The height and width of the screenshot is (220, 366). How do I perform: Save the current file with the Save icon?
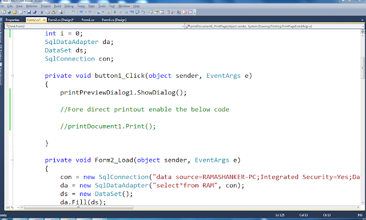click(x=29, y=12)
